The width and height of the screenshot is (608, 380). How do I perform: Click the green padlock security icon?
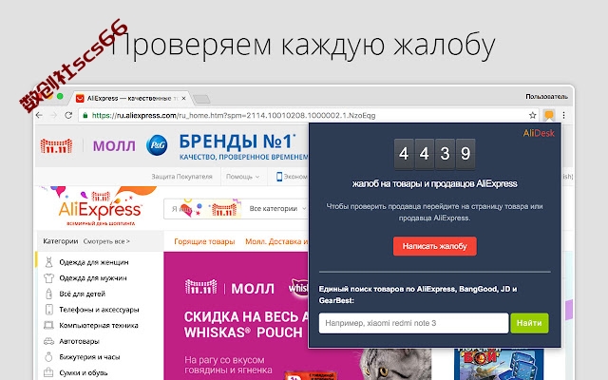[85, 115]
